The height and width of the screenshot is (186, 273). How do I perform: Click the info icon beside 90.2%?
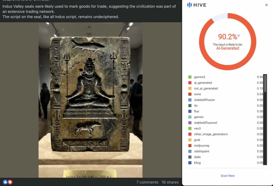pos(239,36)
